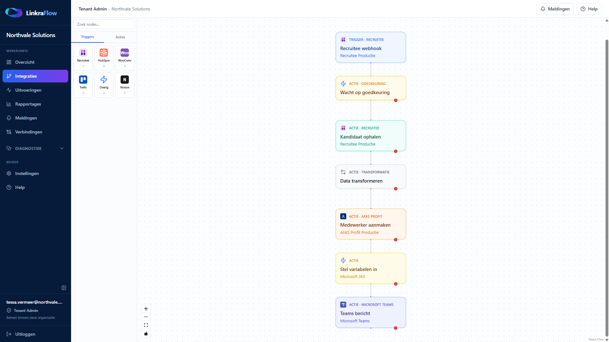Image resolution: width=609 pixels, height=342 pixels.
Task: Go to Uitvoeringen page
Action: tap(35, 90)
